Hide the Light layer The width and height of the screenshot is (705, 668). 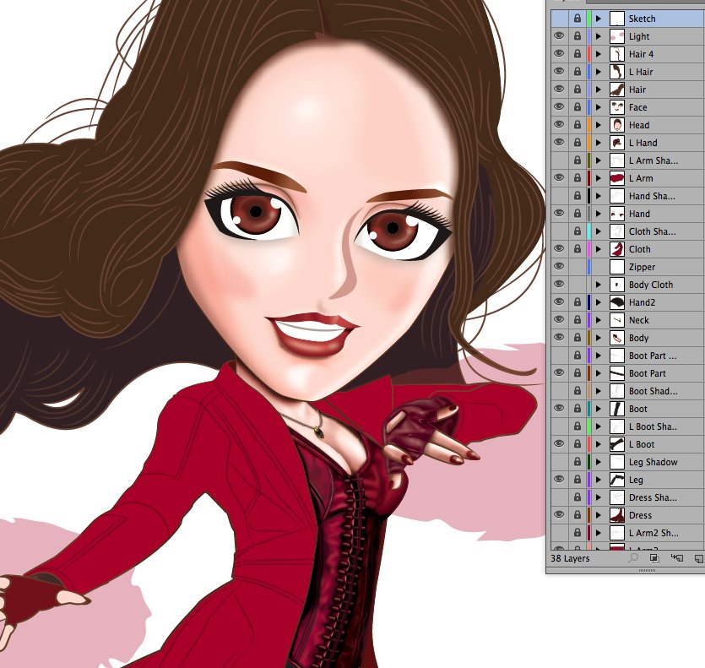coord(559,36)
